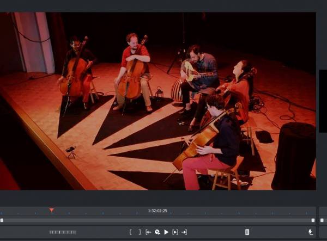The height and width of the screenshot is (241, 327).
Task: Click the play related clip icon
Action: (x=157, y=232)
